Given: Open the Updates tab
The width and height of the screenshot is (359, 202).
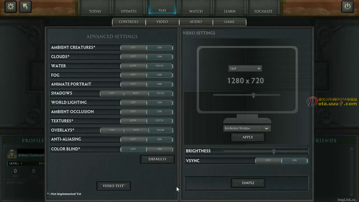Looking at the screenshot, I should [129, 8].
